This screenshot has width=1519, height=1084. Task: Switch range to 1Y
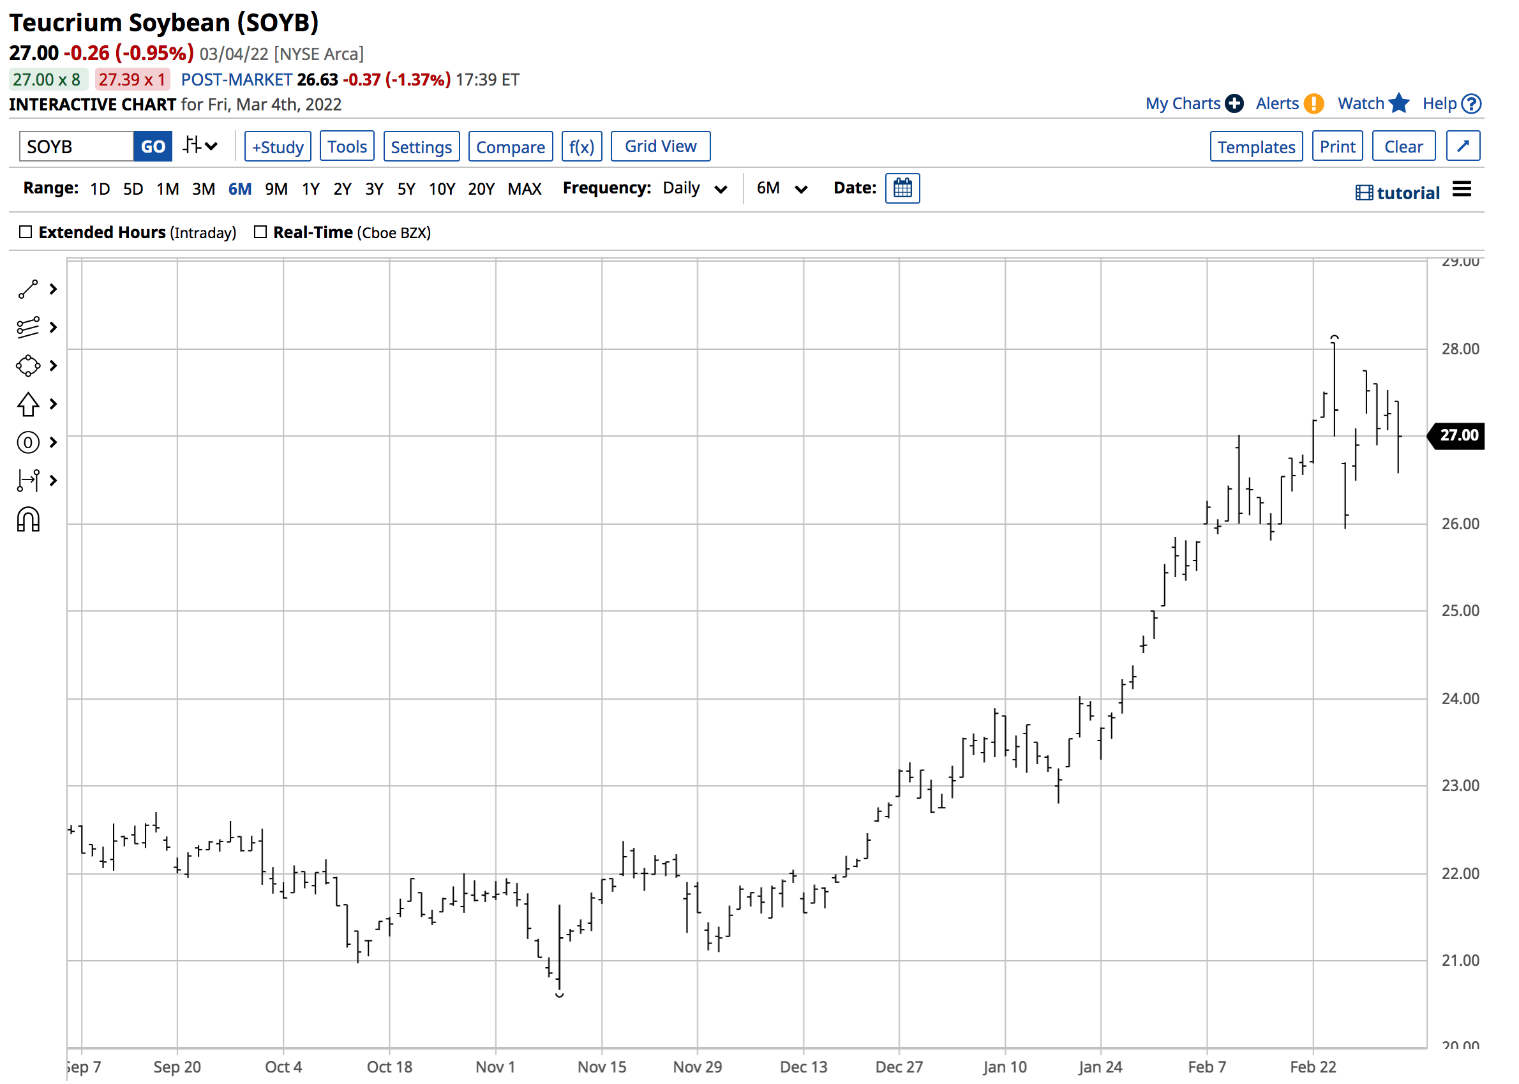tap(310, 188)
